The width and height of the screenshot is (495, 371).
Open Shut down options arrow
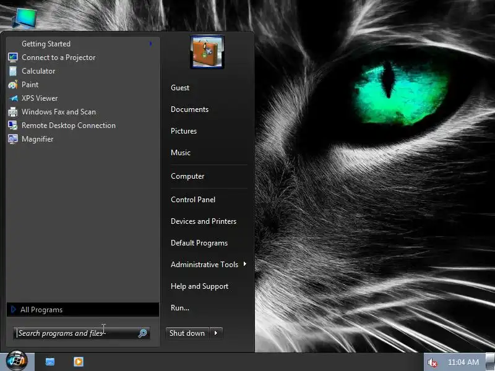(216, 333)
